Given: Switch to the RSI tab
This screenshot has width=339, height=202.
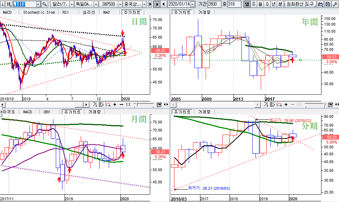Looking at the screenshot, I should (66, 12).
